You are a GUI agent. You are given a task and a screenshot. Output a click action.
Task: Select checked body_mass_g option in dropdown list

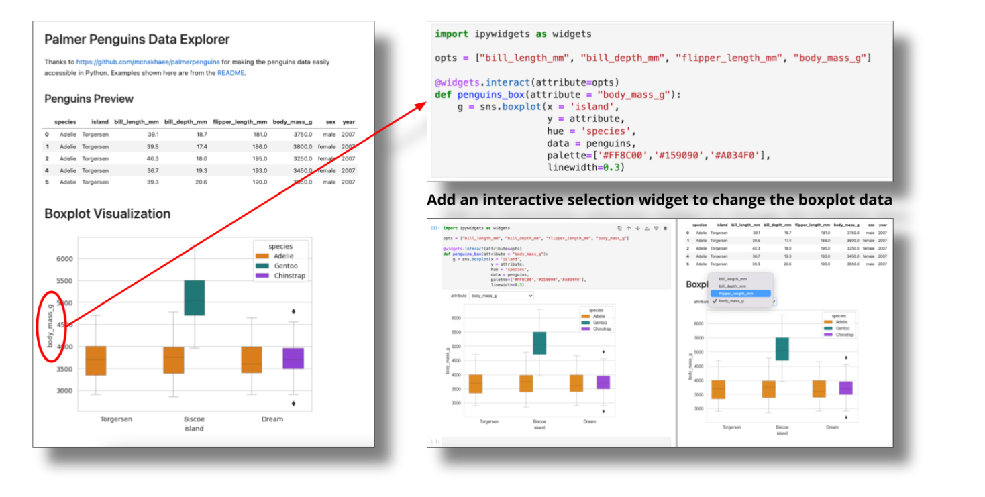coord(733,301)
